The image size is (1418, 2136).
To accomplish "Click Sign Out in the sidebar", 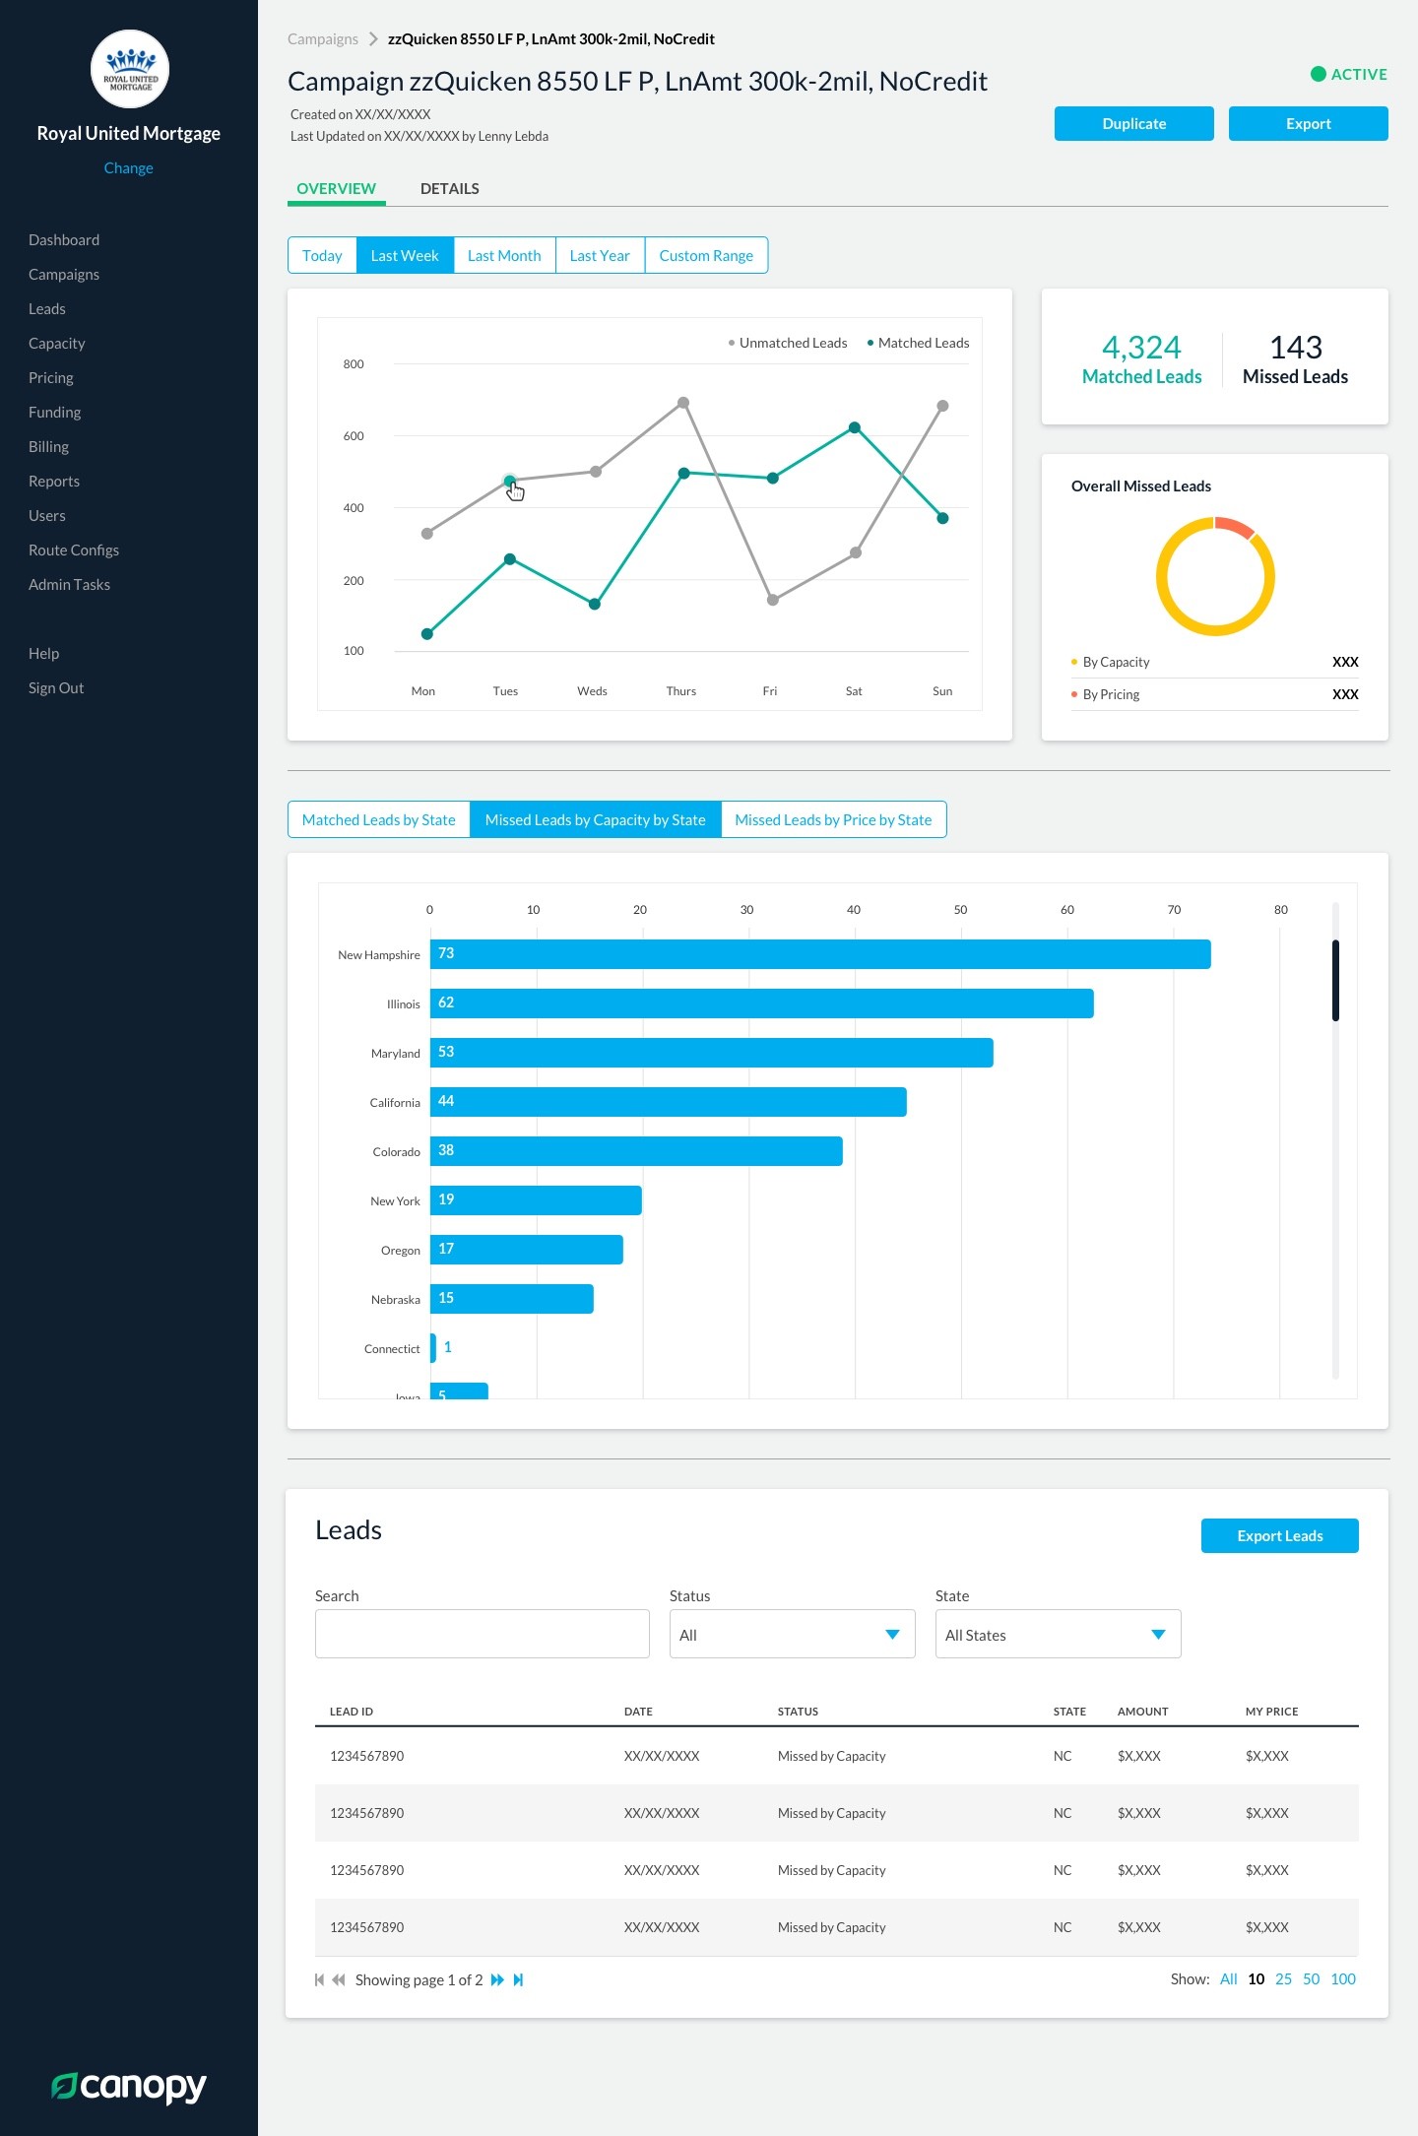I will (56, 687).
